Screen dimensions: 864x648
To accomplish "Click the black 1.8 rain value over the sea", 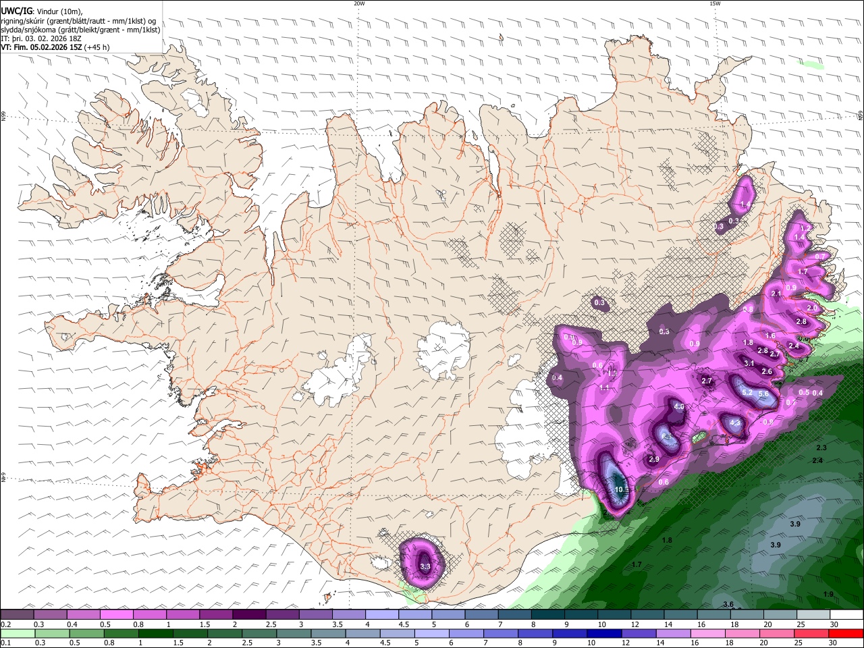I will click(667, 541).
